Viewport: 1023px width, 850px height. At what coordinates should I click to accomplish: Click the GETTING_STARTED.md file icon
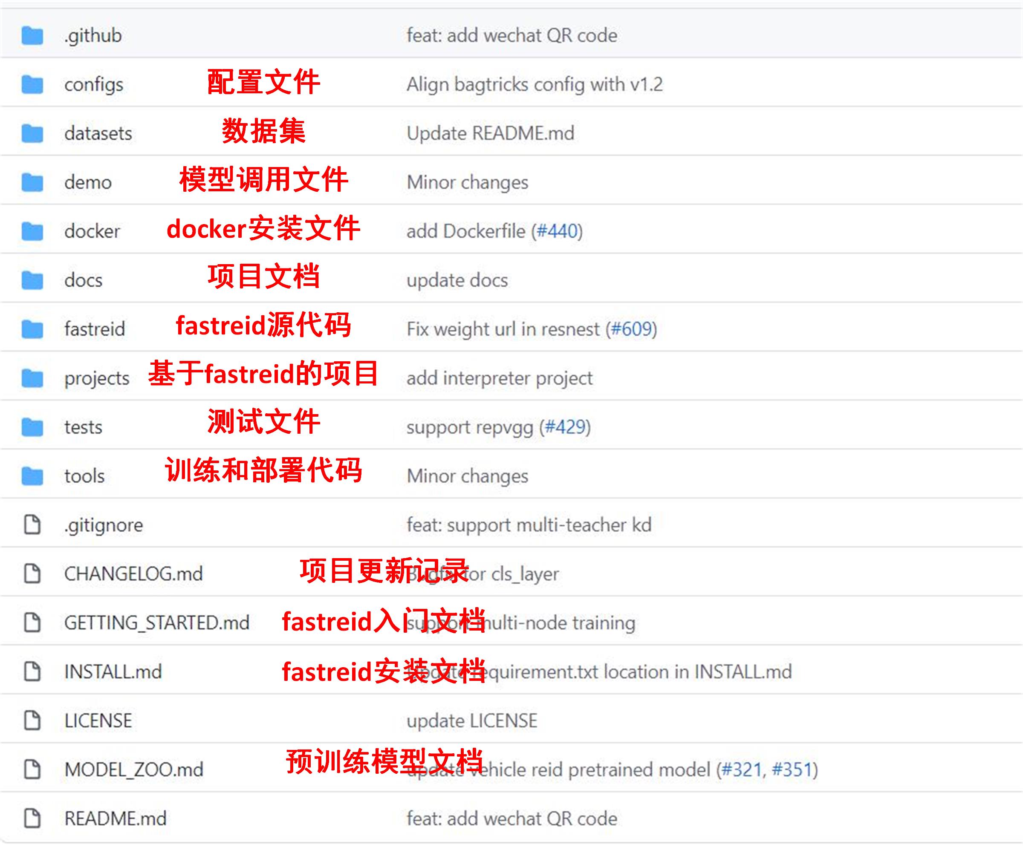click(32, 622)
